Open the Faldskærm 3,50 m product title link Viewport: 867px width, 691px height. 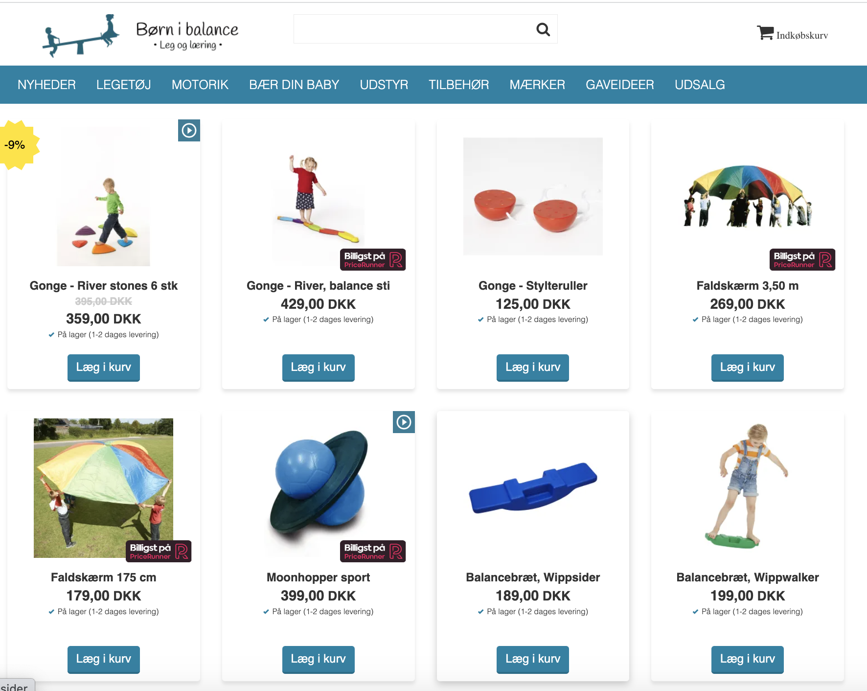748,286
